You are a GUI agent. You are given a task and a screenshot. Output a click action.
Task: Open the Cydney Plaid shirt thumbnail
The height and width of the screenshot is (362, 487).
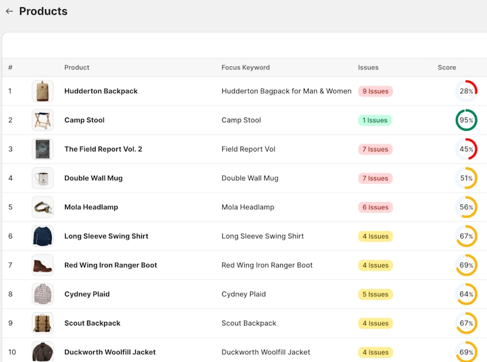coord(43,294)
